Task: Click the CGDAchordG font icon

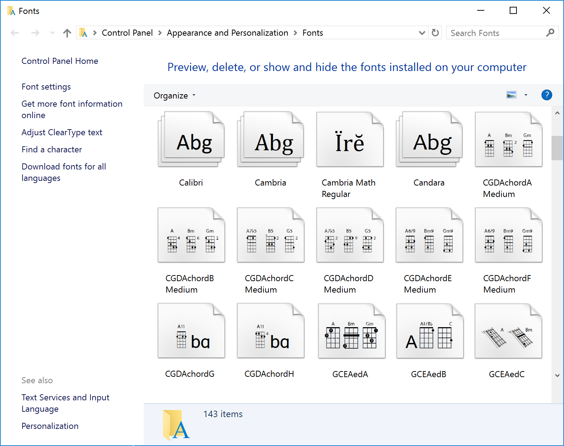Action: [x=191, y=331]
